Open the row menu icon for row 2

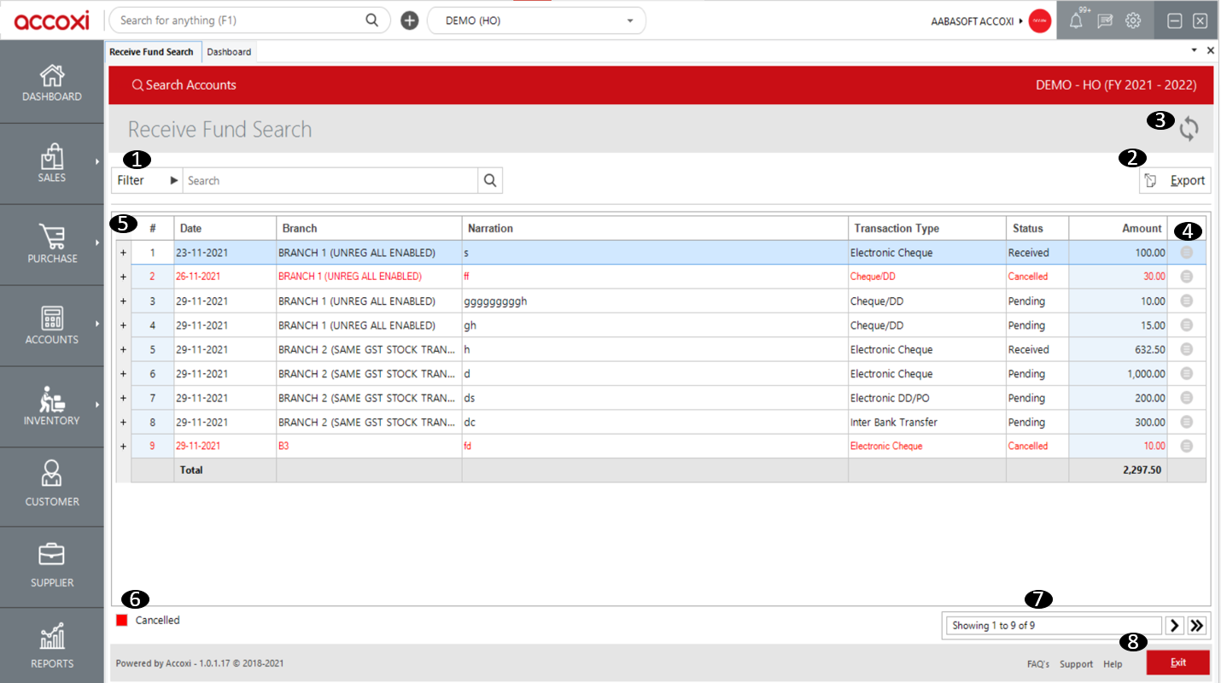point(1186,277)
